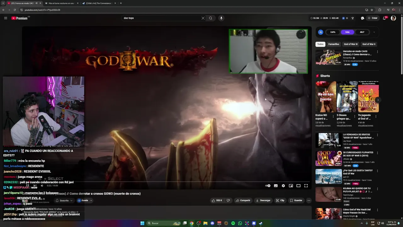Image resolution: width=403 pixels, height=227 pixels.
Task: Toggle subtitles in the player
Action: pos(276,186)
